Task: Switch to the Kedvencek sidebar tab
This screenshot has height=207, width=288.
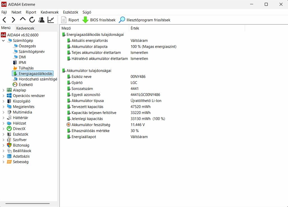Action: coord(25,28)
